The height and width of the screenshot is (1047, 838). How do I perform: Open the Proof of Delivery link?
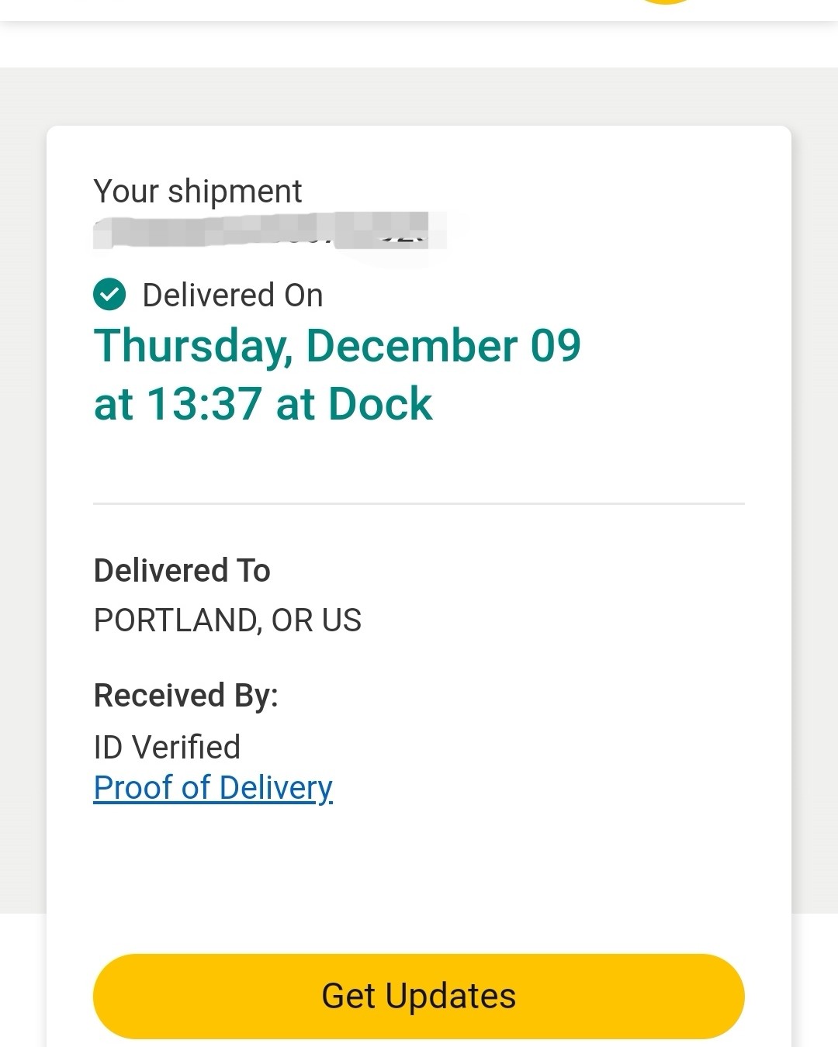click(x=213, y=788)
